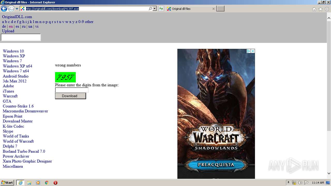
Task: Open the Download Master category
Action: [18, 121]
